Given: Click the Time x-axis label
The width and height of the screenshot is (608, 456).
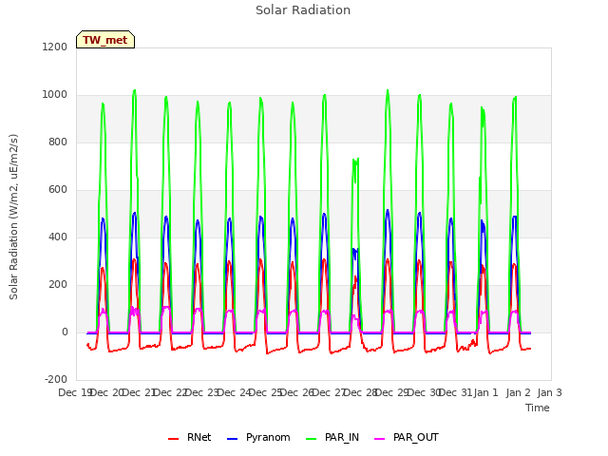Looking at the screenshot, I should pos(537,408).
